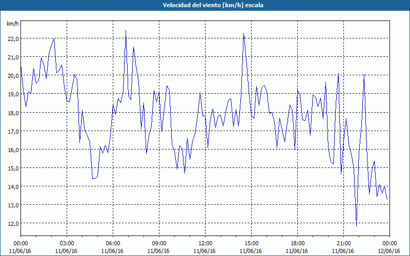Select the '11/06/16' date beneath the '21:00' label

(x=343, y=251)
